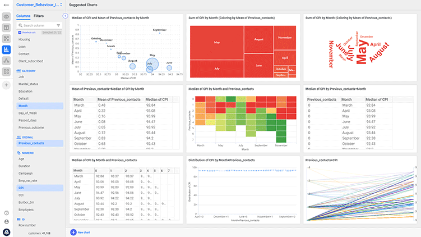Click the word August in word cloud
The height and width of the screenshot is (237, 421).
pyautogui.click(x=379, y=52)
